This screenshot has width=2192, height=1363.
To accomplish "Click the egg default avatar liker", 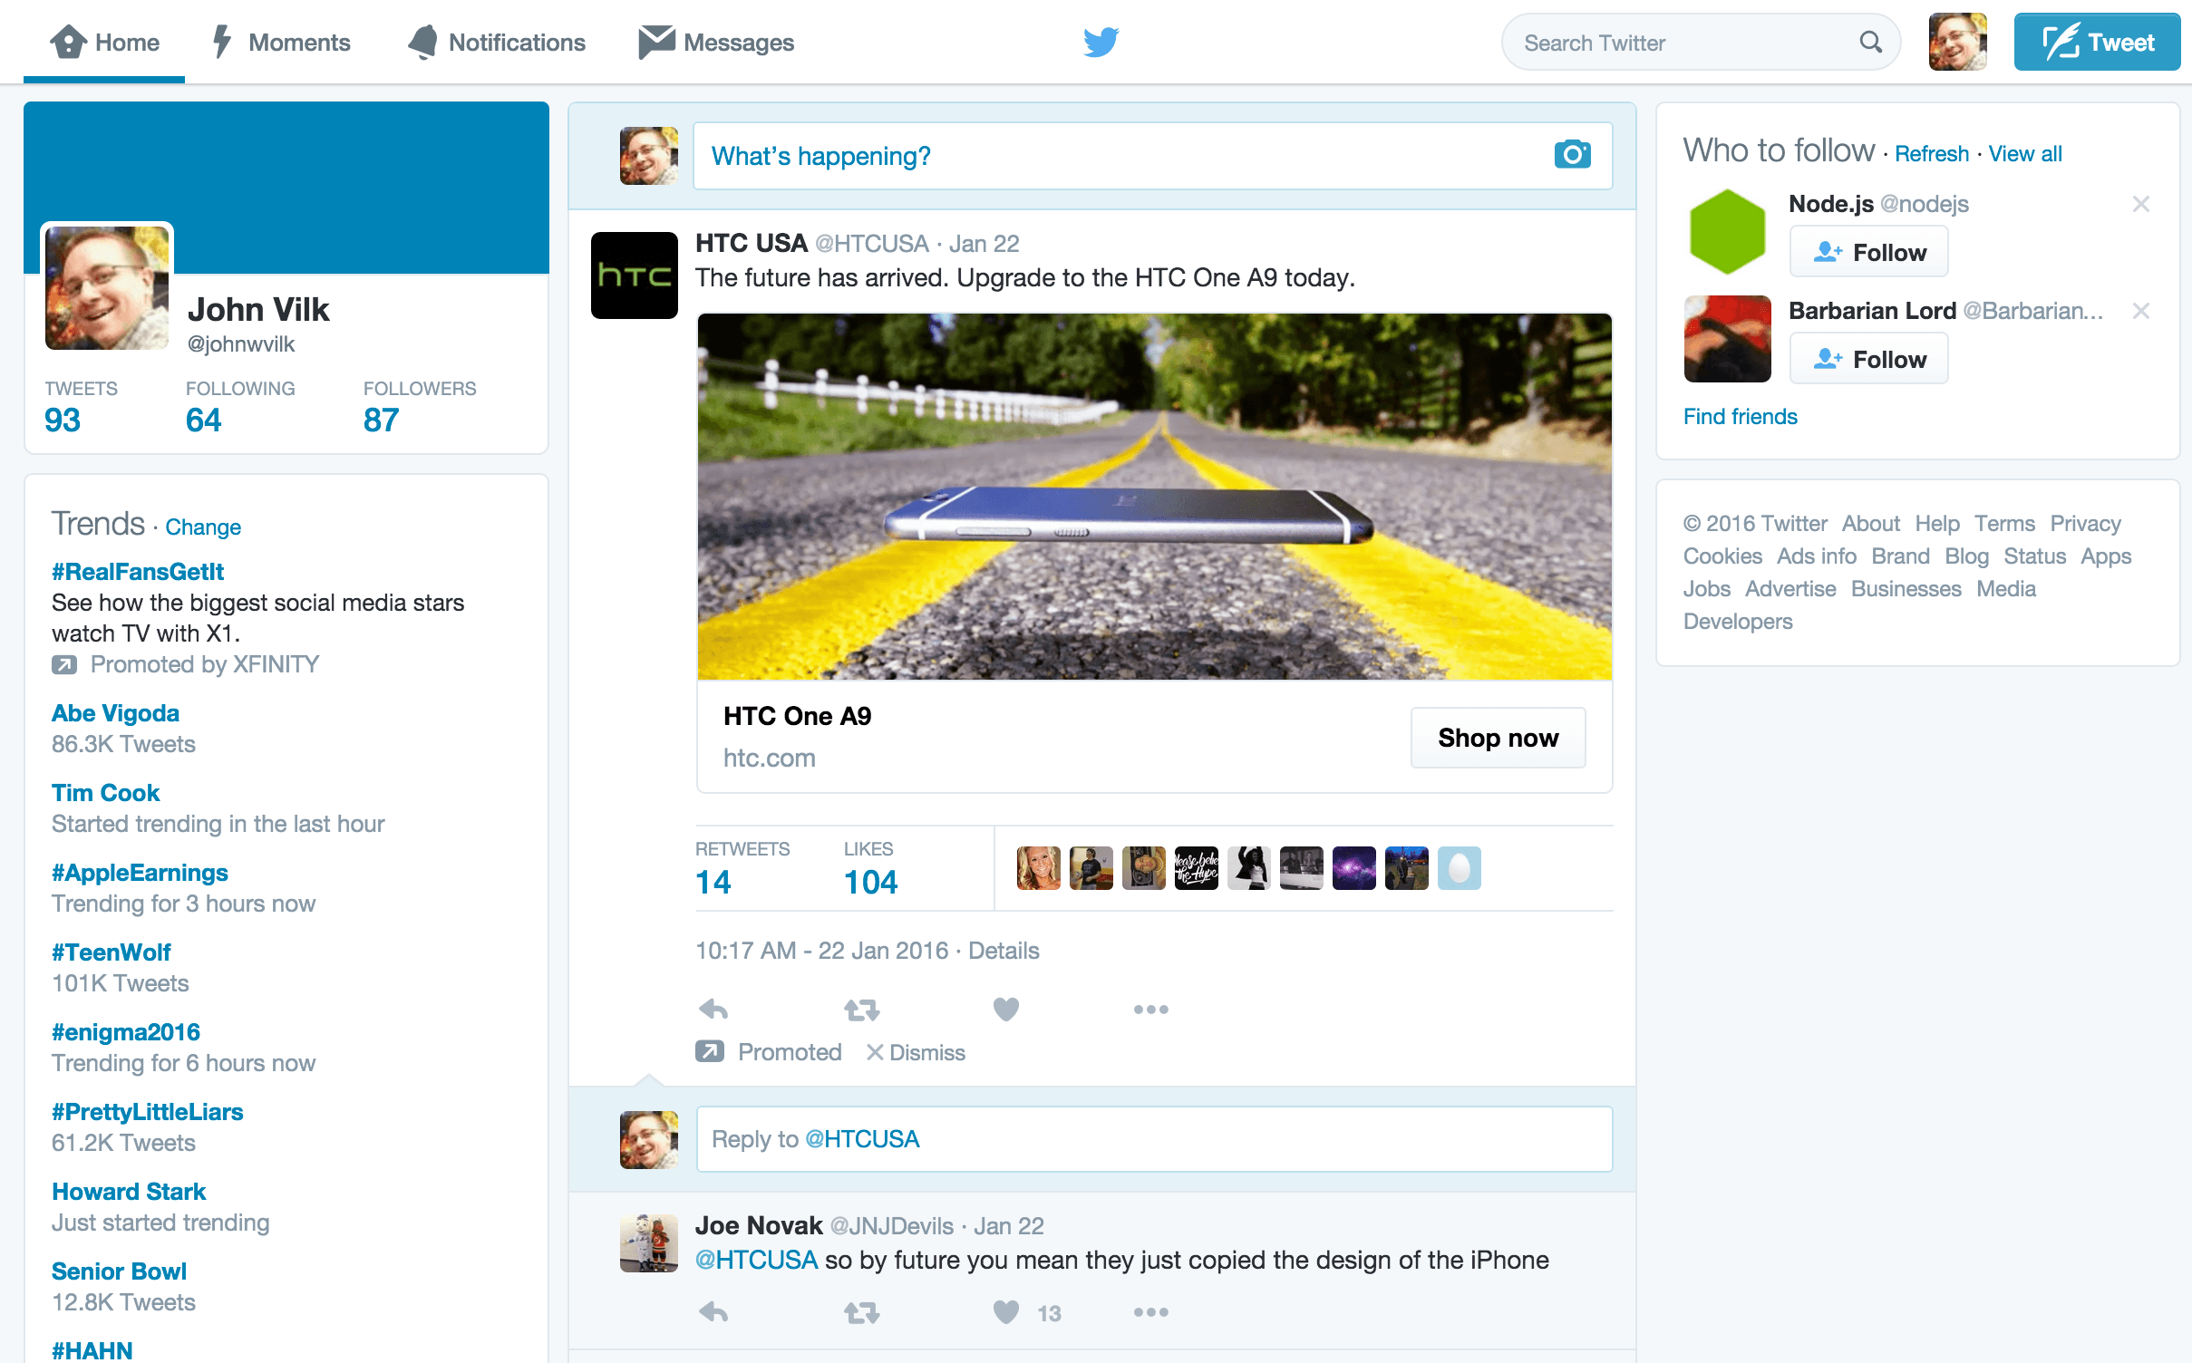I will tap(1459, 868).
